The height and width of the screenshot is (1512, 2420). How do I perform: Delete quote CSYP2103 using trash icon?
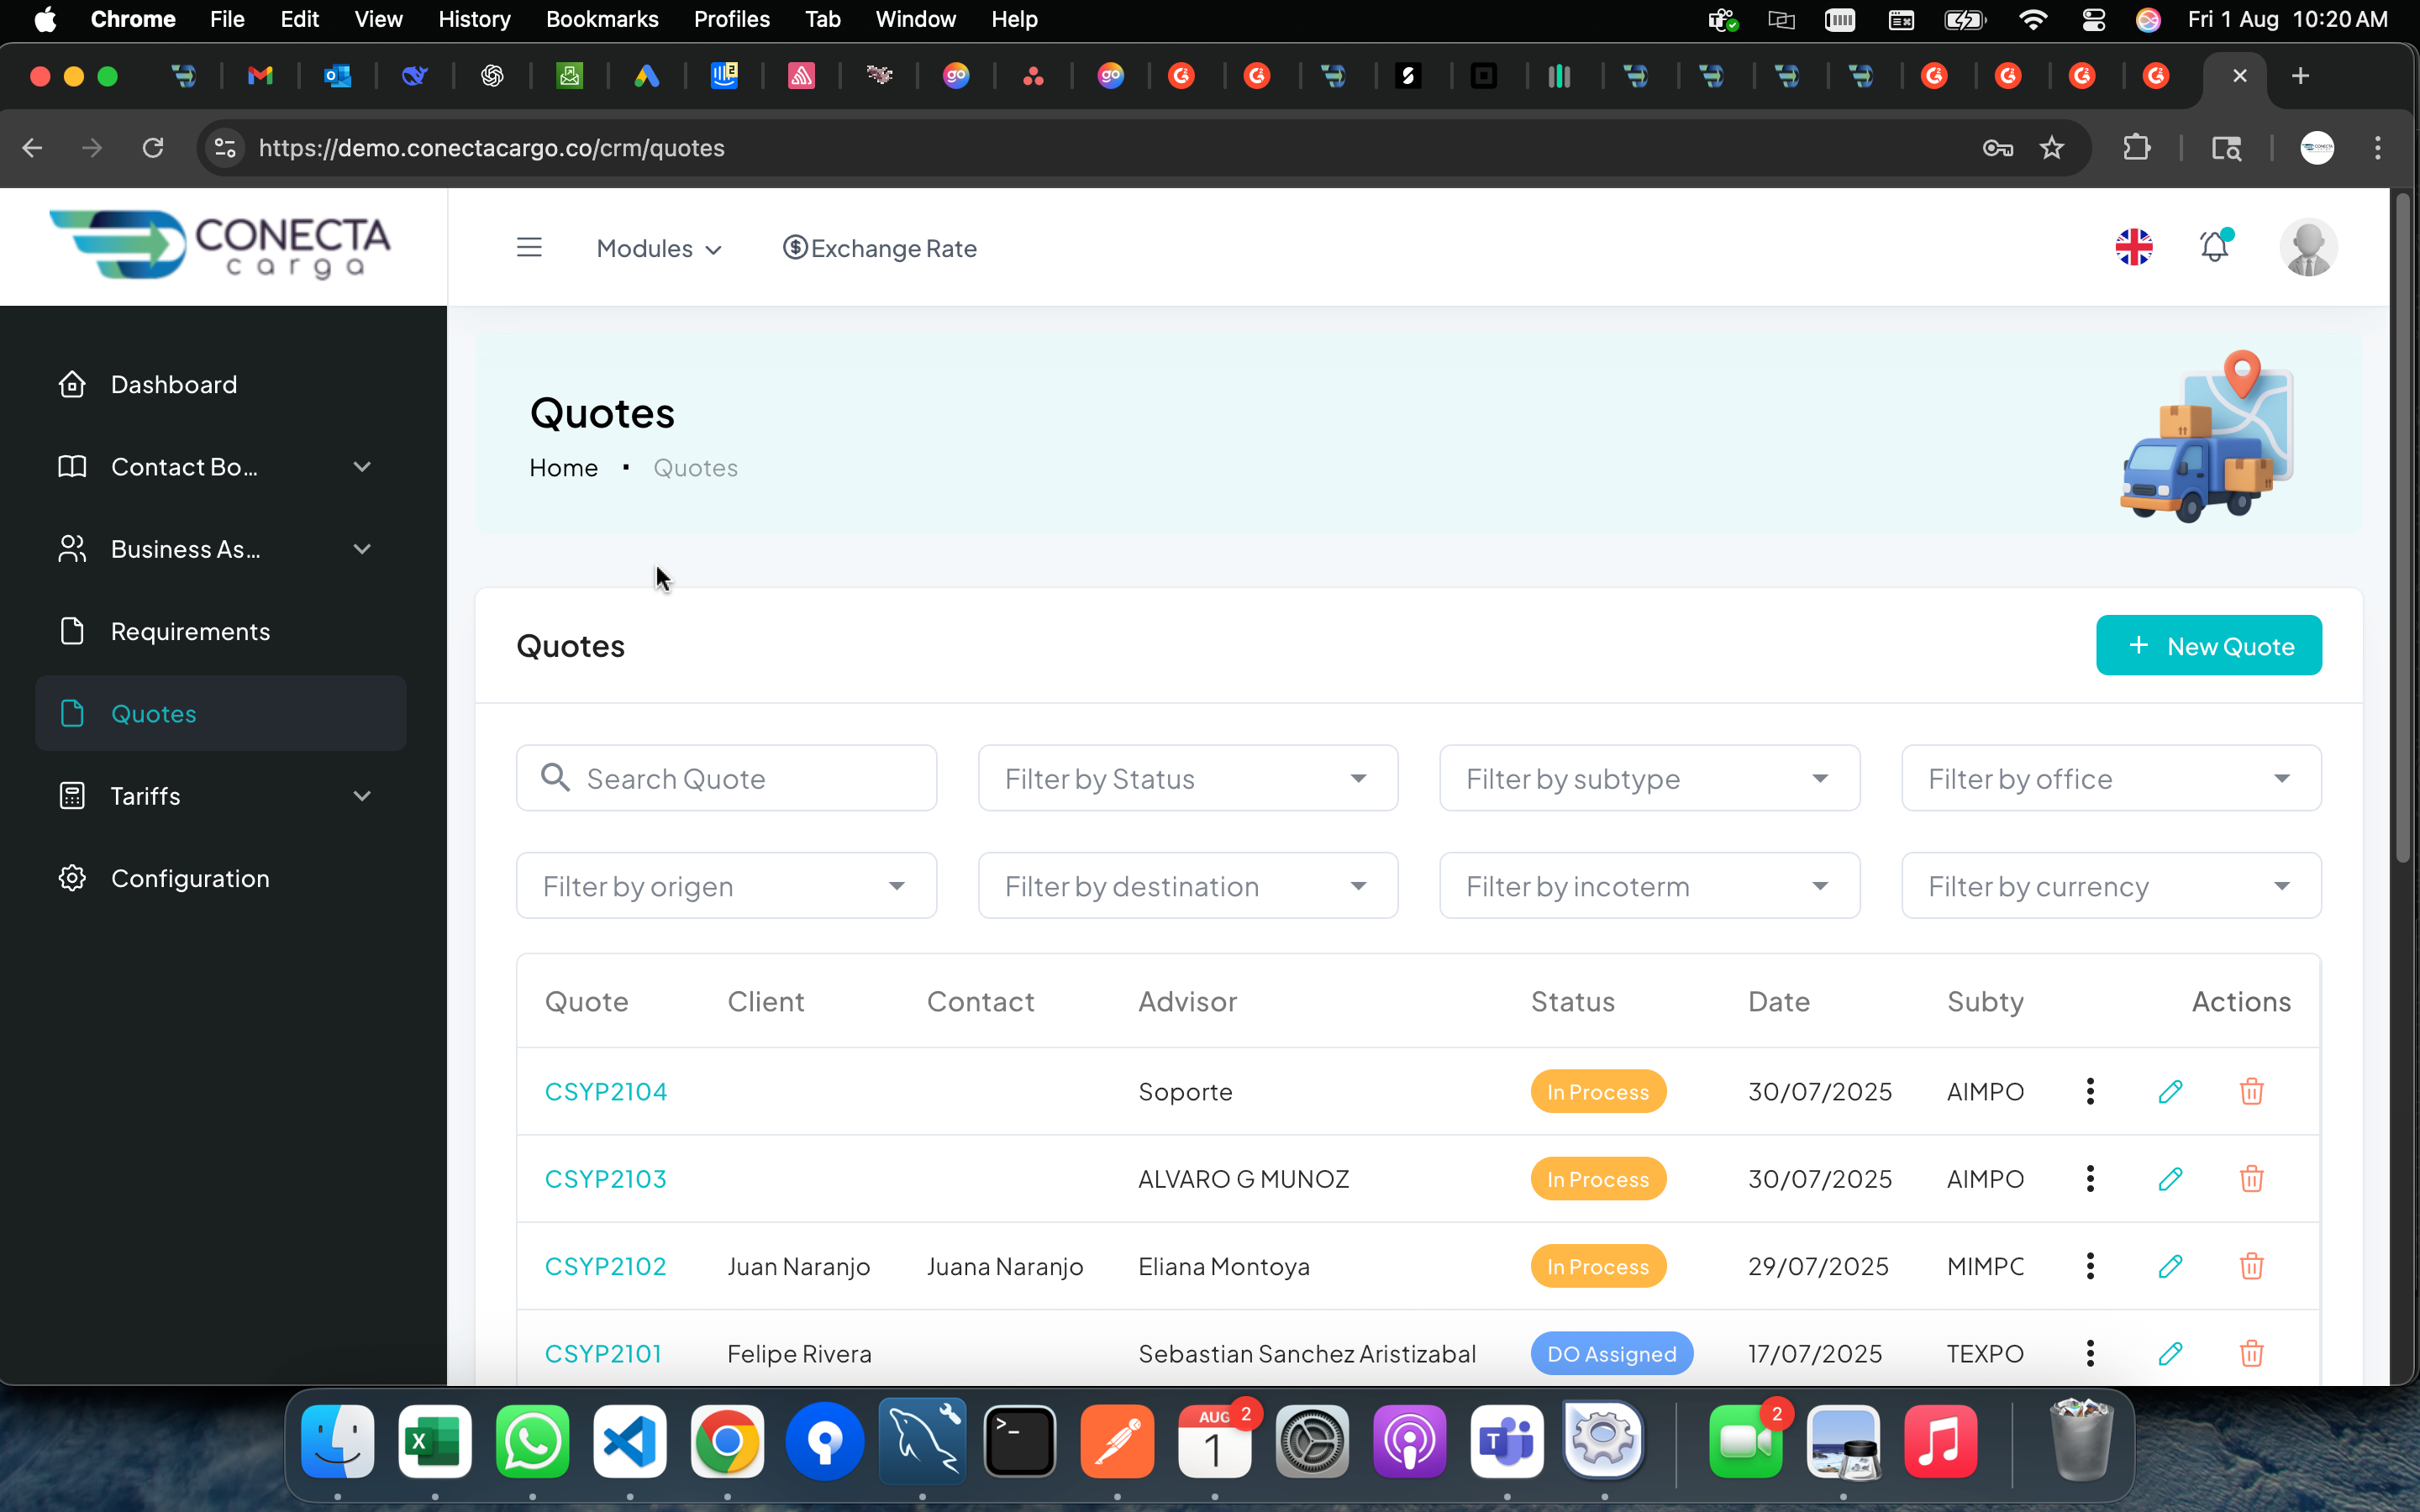click(2251, 1179)
